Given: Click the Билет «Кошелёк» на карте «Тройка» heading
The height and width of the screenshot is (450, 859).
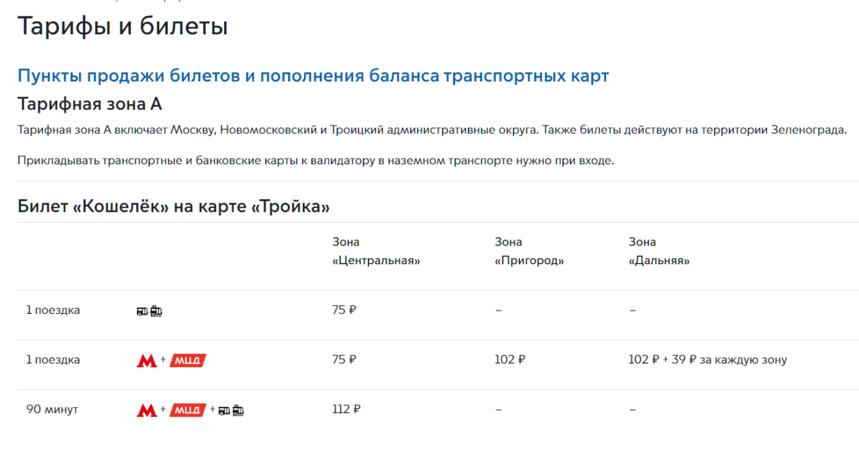Looking at the screenshot, I should click(x=173, y=207).
